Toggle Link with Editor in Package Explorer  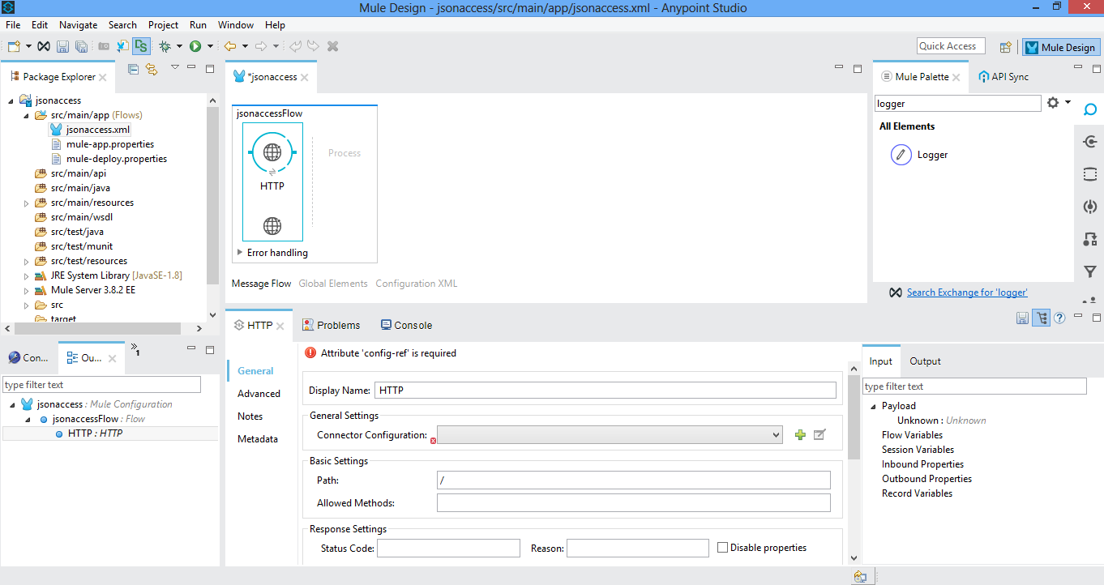152,70
